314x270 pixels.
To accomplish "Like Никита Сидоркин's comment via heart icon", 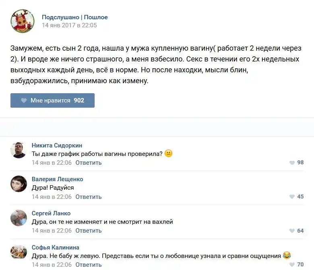I will pos(292,163).
